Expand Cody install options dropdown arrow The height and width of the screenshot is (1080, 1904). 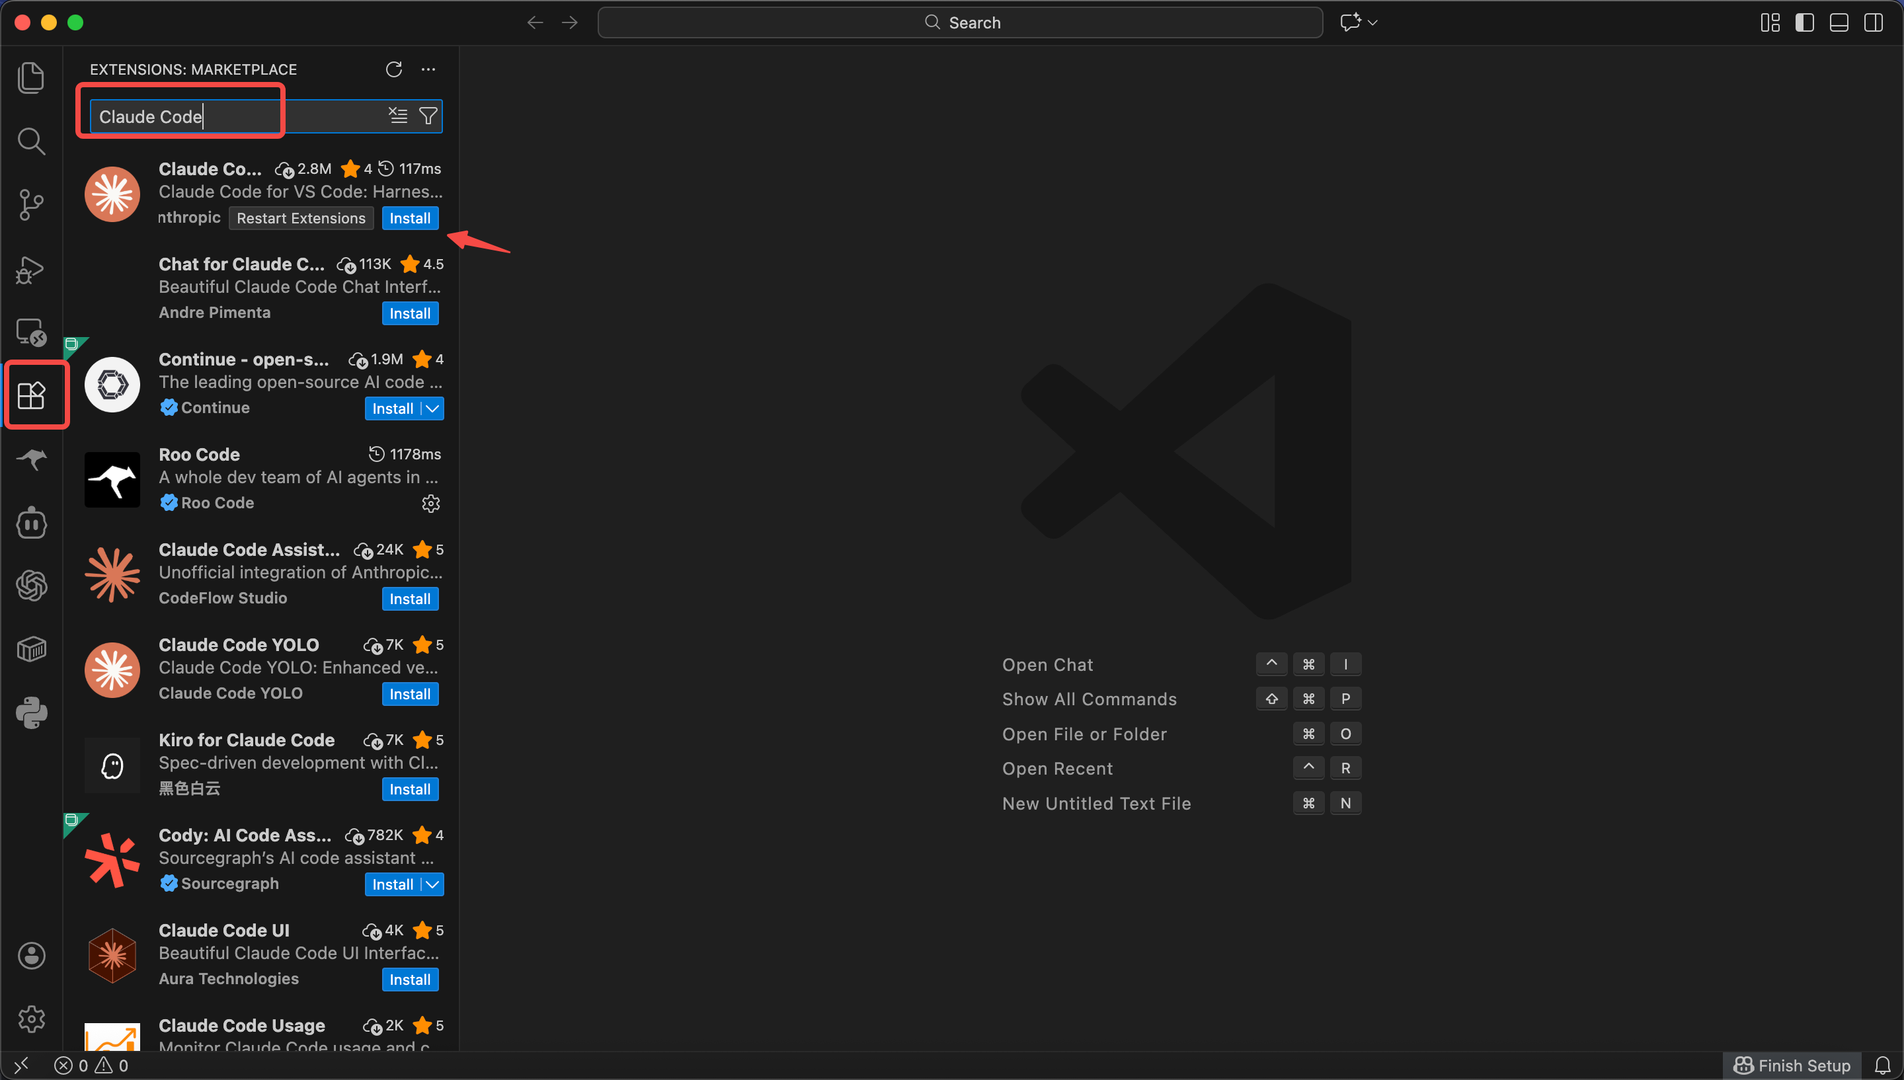pyautogui.click(x=432, y=884)
